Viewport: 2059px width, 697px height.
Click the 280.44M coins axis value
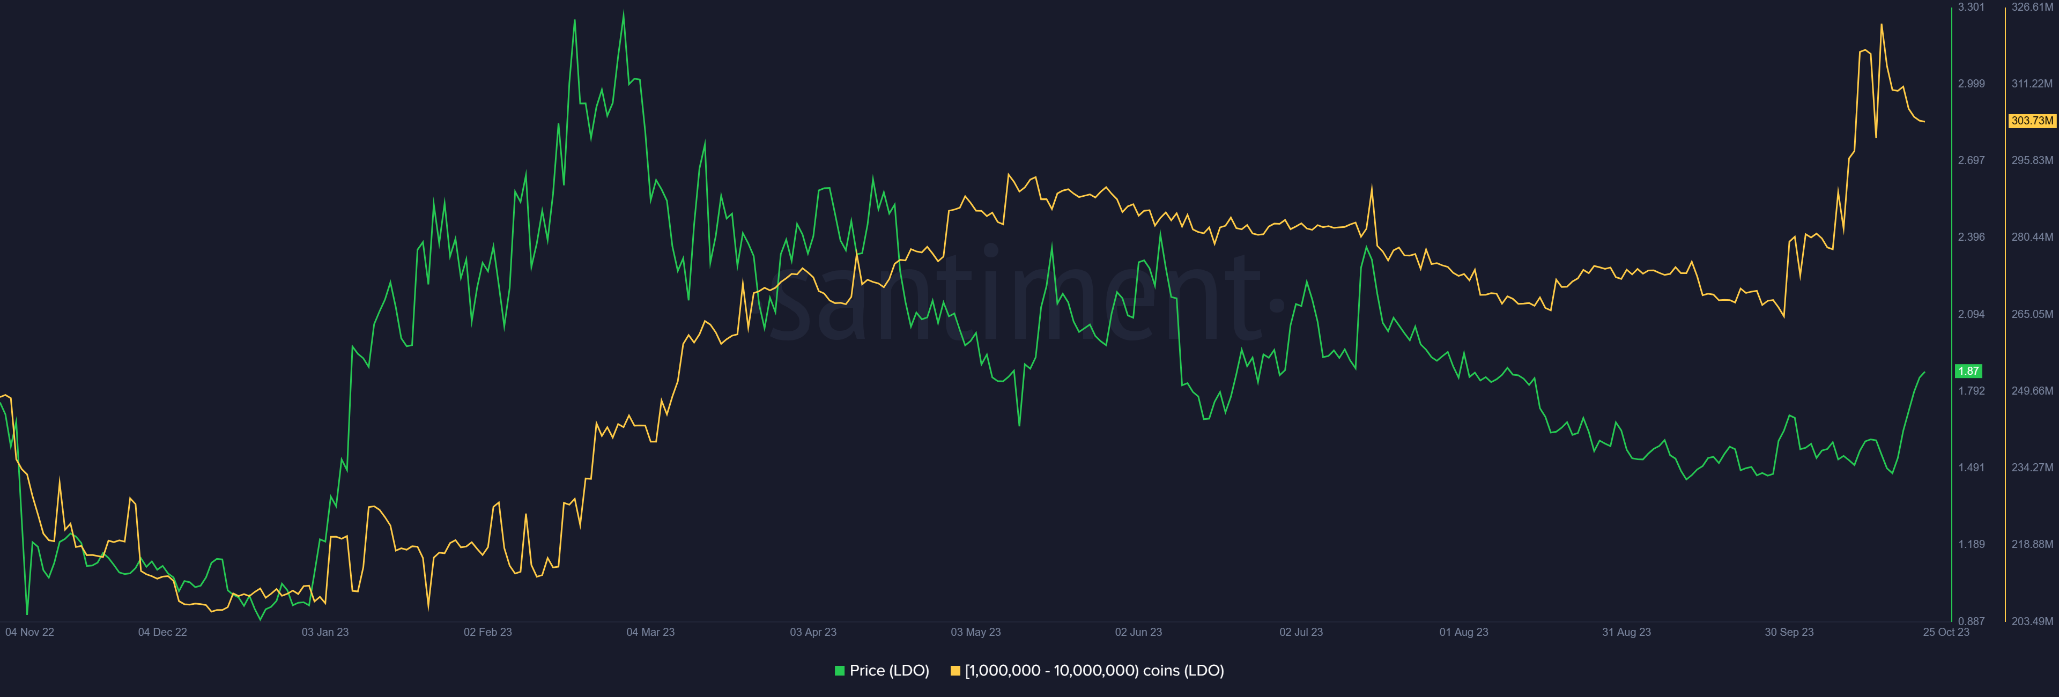click(x=2032, y=238)
